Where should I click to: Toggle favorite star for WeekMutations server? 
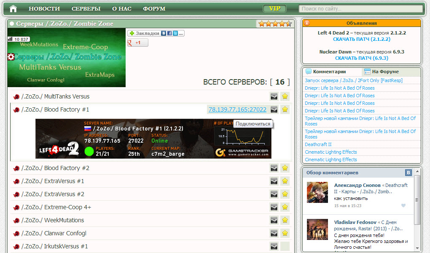click(x=285, y=220)
